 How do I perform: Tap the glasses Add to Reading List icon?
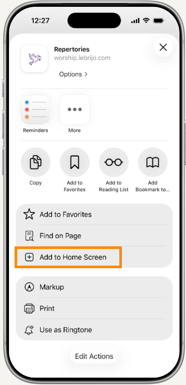(x=114, y=162)
